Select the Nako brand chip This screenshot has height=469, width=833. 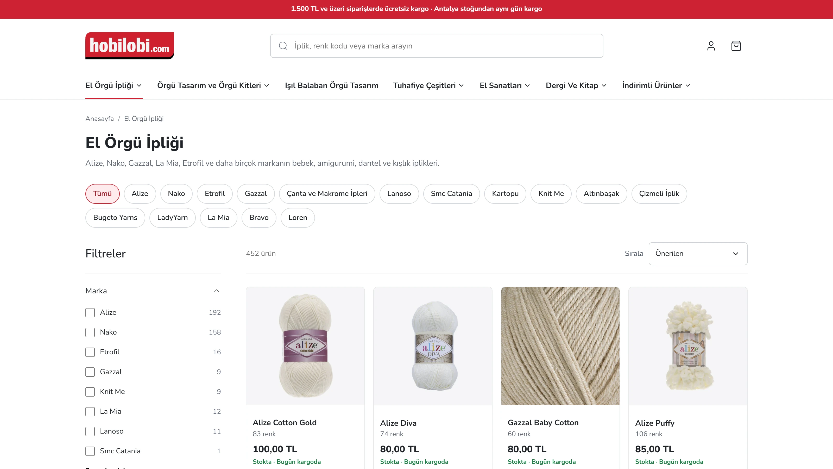pos(176,194)
